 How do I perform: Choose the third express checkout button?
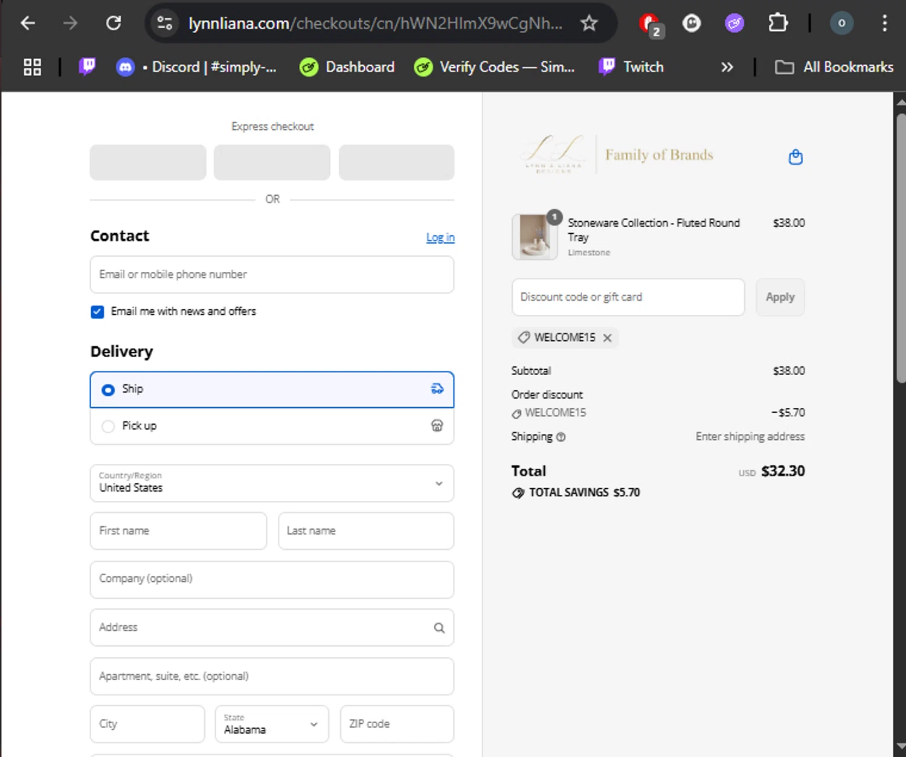(x=396, y=162)
